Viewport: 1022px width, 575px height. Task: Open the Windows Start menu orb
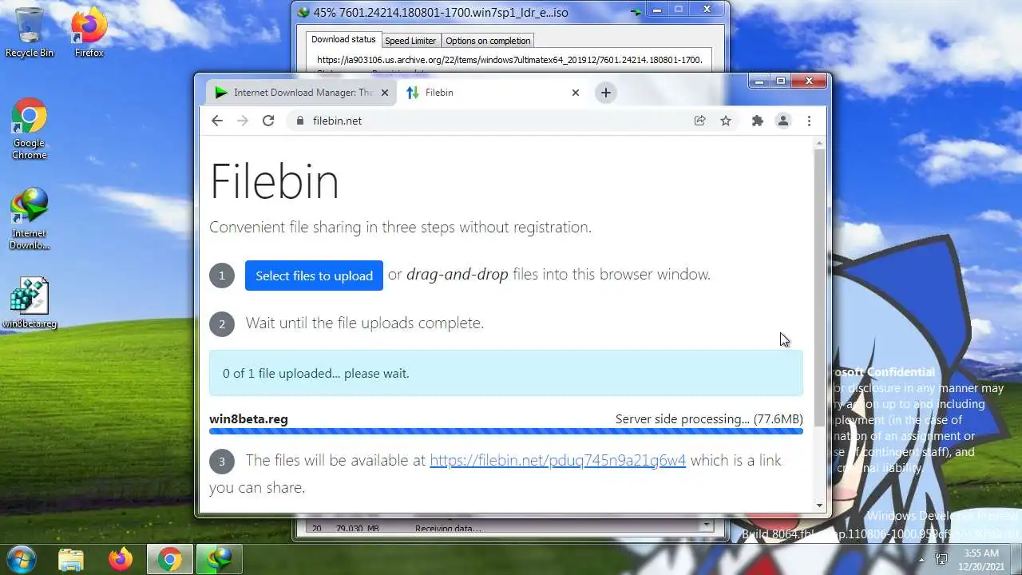[21, 558]
